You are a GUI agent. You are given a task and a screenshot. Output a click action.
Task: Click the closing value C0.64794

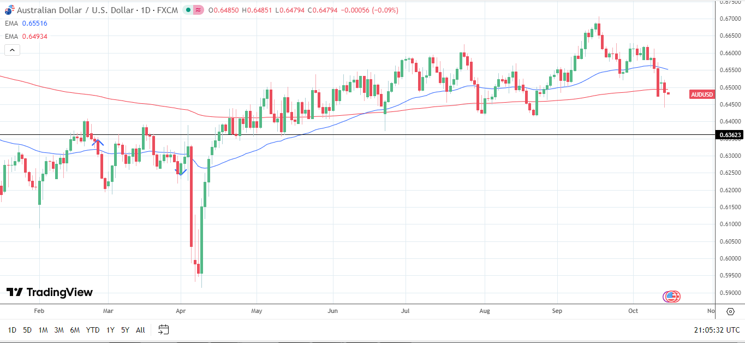point(322,10)
